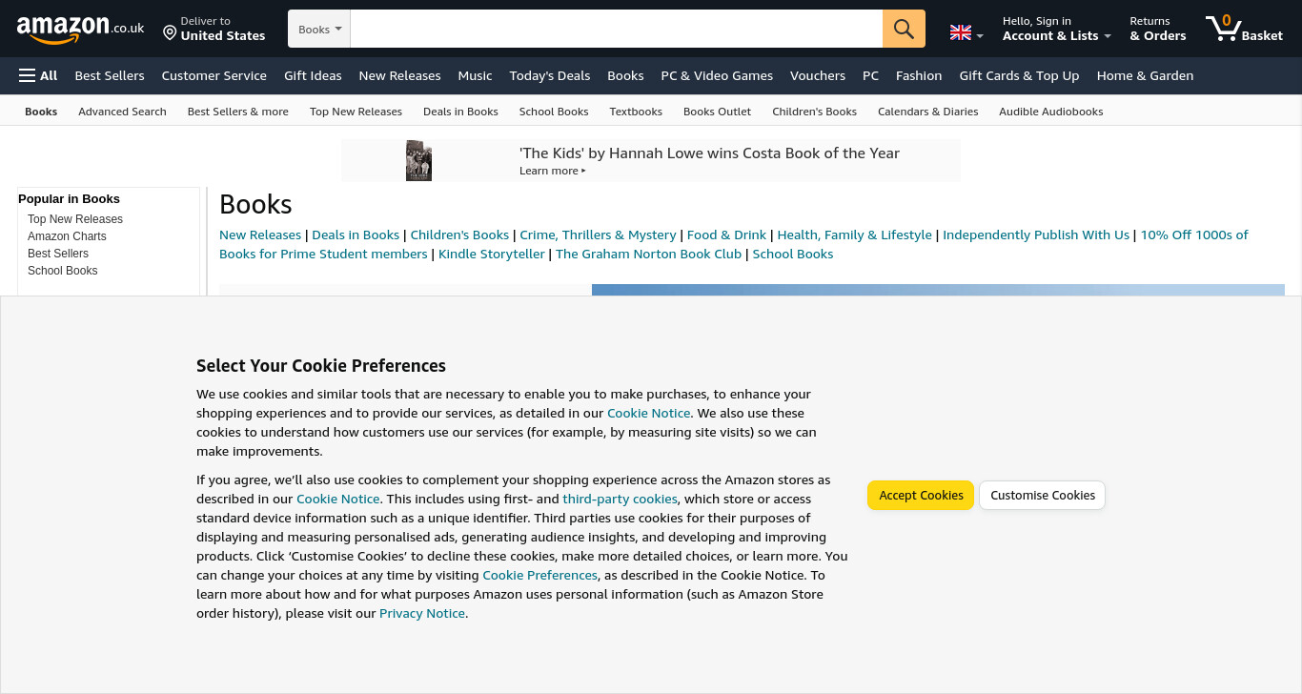
Task: Open Best Sellers in sidebar
Action: pyautogui.click(x=58, y=254)
